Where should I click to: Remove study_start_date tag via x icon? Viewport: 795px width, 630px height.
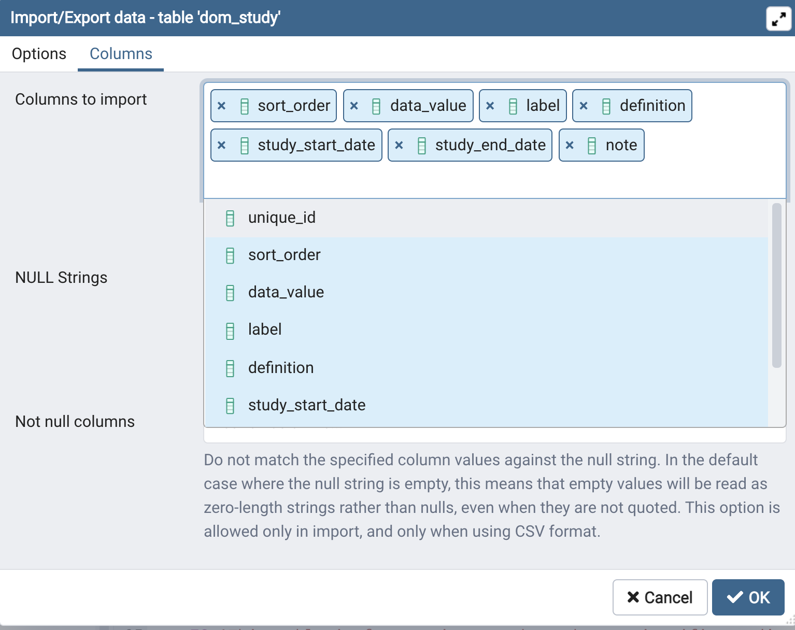222,145
